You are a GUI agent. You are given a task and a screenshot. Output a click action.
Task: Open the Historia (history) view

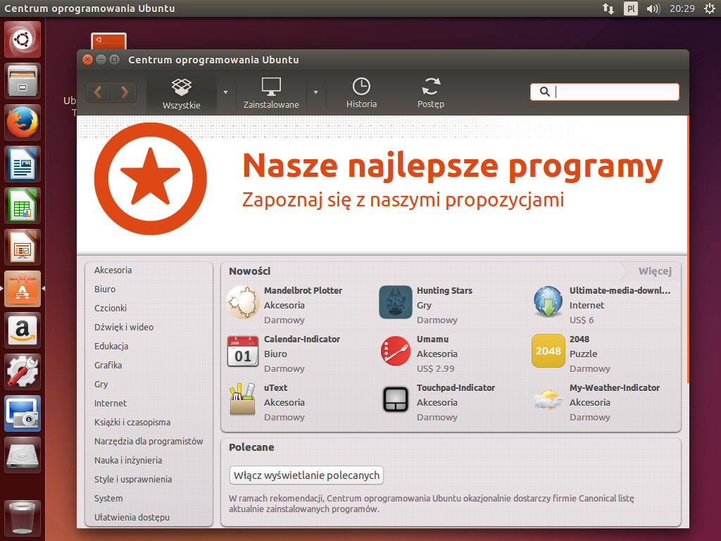361,94
